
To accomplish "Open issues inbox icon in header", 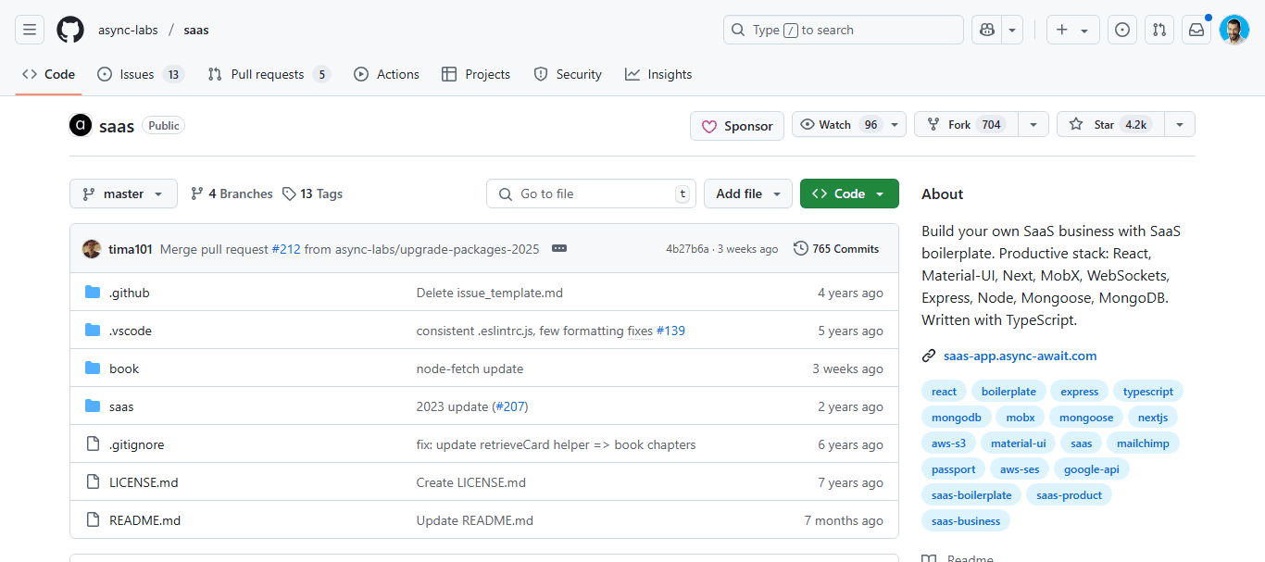I will point(1122,30).
